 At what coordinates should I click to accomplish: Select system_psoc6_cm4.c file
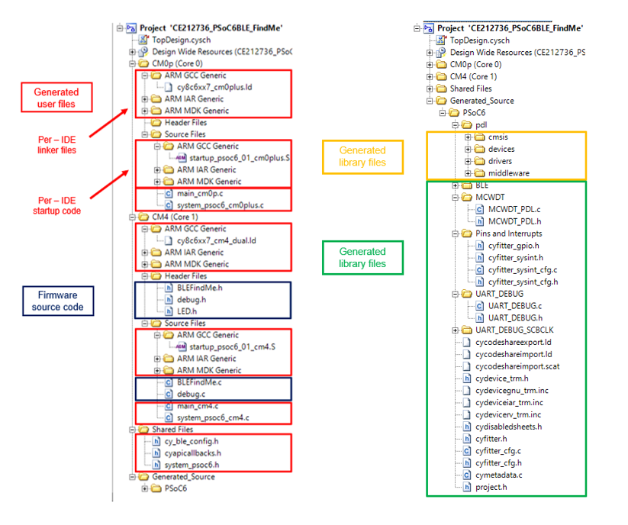(213, 417)
